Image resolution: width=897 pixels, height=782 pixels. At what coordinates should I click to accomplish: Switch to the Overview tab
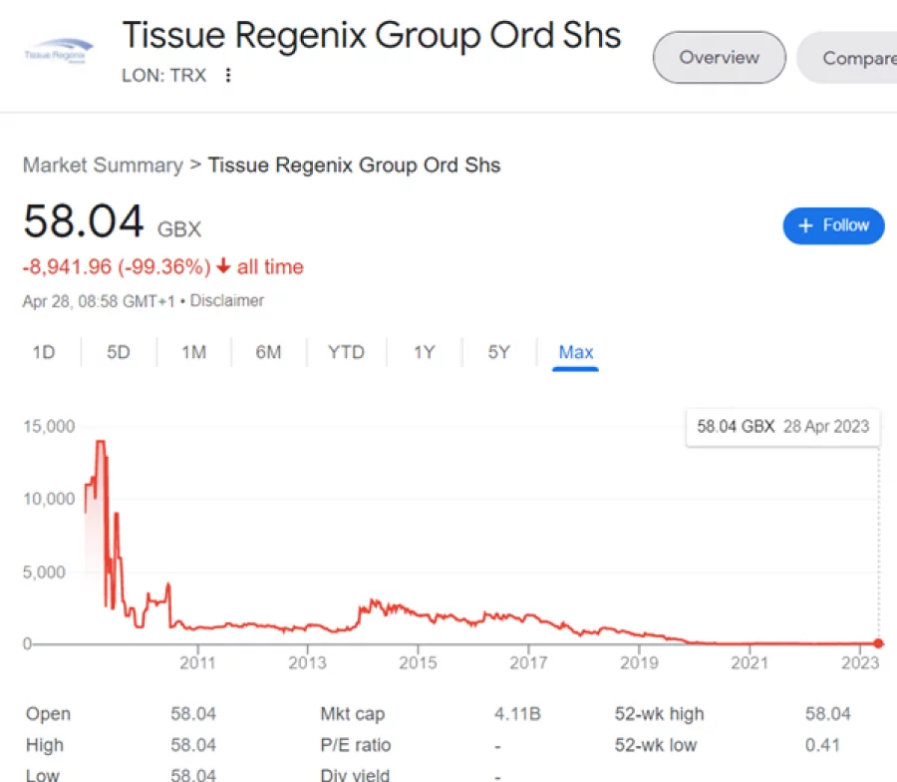[x=719, y=58]
